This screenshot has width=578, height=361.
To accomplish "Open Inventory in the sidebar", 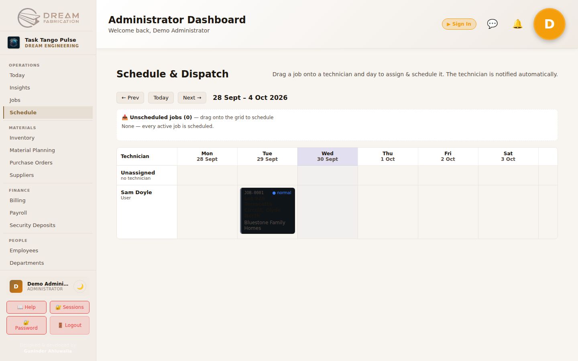I will click(x=48, y=138).
